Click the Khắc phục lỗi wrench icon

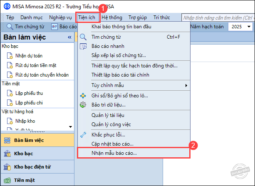click(x=83, y=135)
